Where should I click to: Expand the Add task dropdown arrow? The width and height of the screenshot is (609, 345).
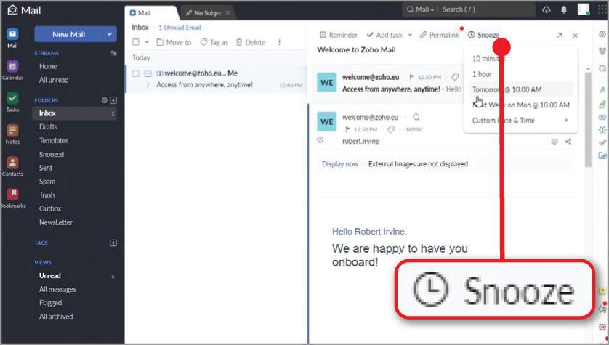(x=410, y=35)
